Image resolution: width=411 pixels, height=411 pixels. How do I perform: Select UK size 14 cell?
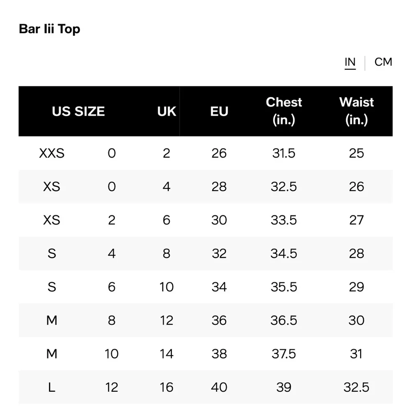pyautogui.click(x=166, y=354)
